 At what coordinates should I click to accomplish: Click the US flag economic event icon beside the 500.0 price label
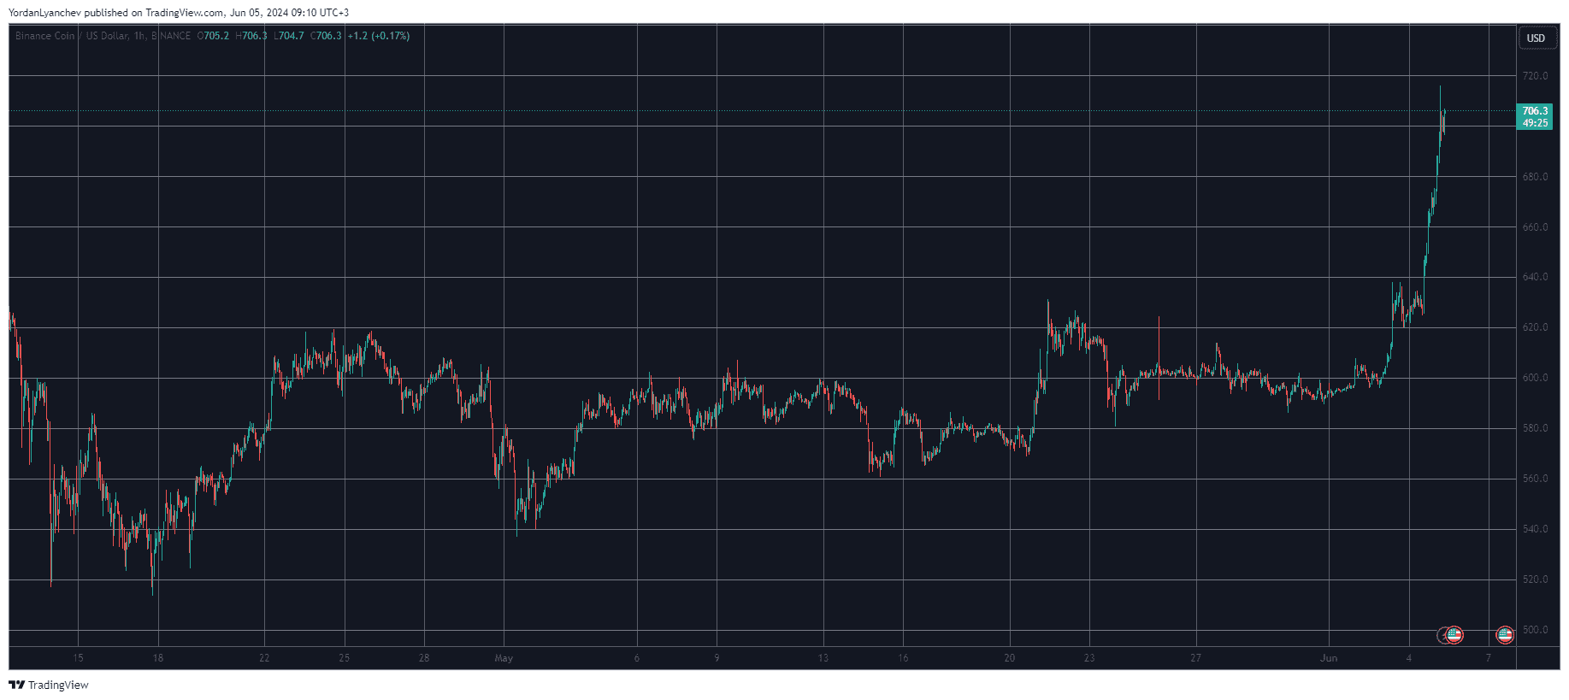click(1505, 634)
